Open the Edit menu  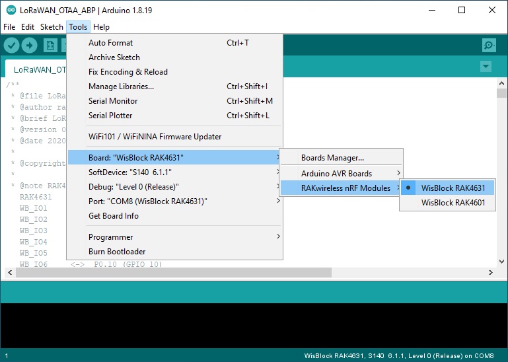coord(28,27)
